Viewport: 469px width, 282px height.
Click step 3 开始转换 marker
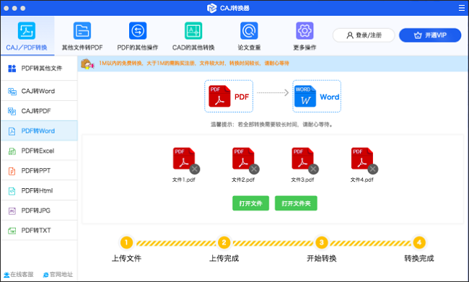[x=322, y=242]
